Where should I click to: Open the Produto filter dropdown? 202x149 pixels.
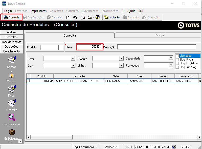click(121, 58)
